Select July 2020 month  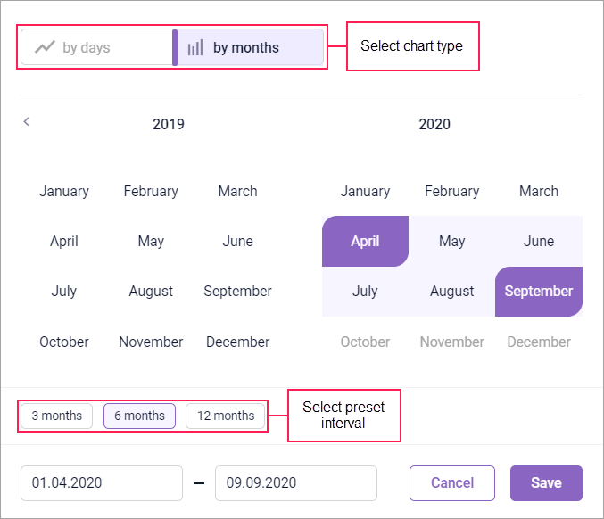365,292
